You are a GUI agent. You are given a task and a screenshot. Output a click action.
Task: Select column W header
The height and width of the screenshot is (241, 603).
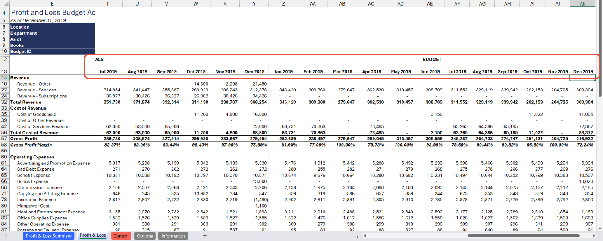tap(196, 4)
